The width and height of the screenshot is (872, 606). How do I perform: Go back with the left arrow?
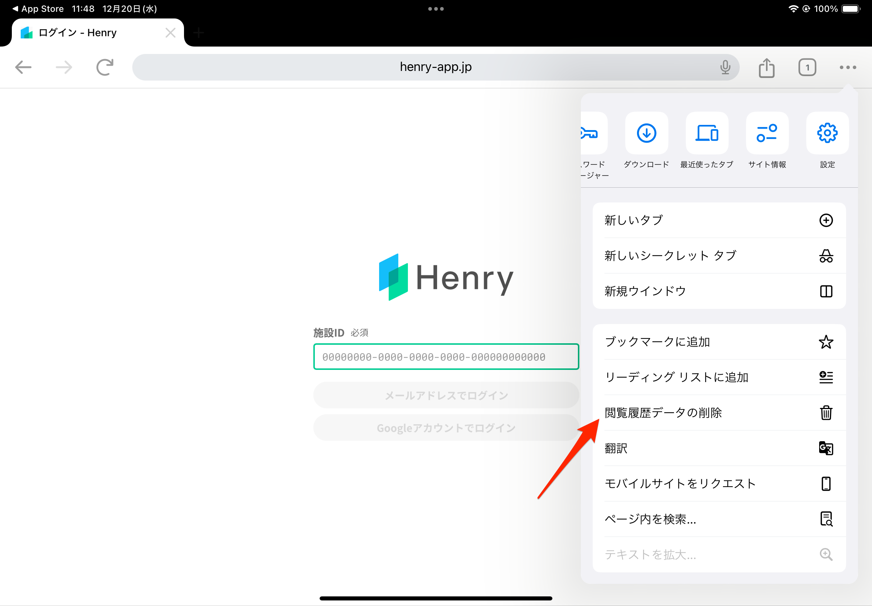click(x=23, y=68)
